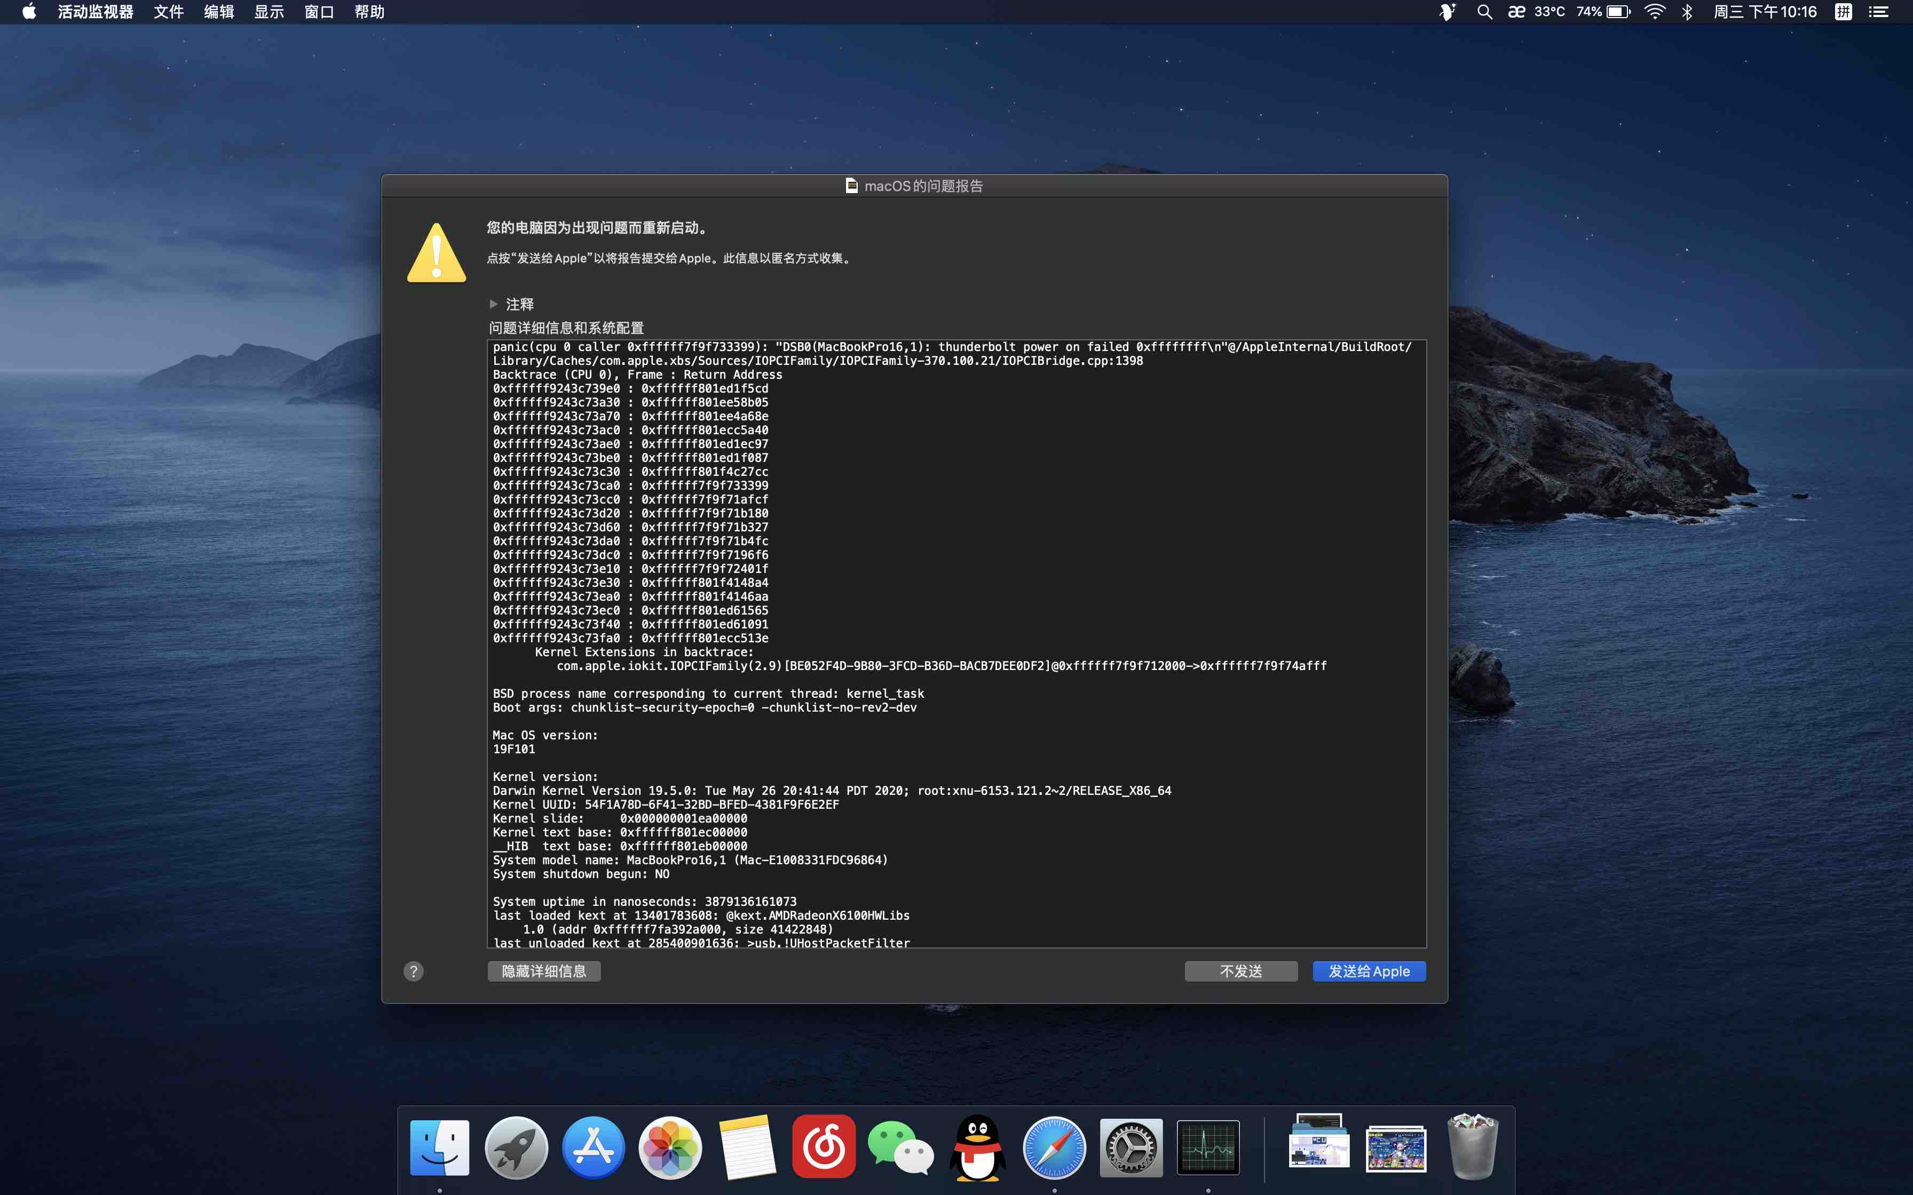The width and height of the screenshot is (1913, 1195).
Task: Open QQ penguin icon in Dock
Action: coord(977,1147)
